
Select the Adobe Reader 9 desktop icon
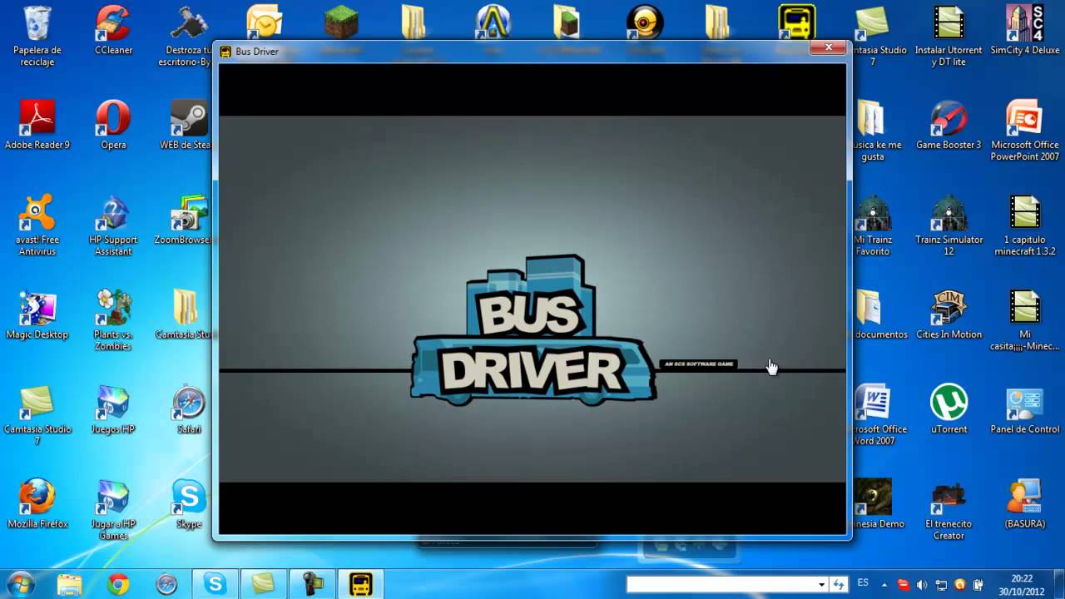tap(37, 125)
